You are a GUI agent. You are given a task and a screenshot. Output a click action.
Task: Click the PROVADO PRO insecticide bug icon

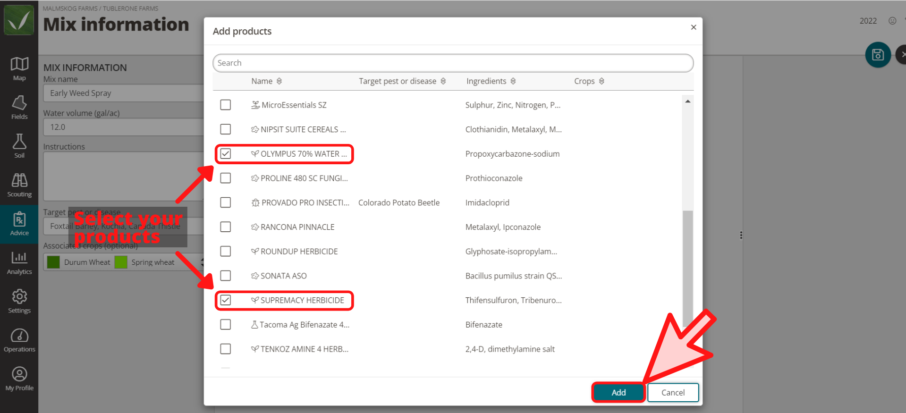[255, 202]
